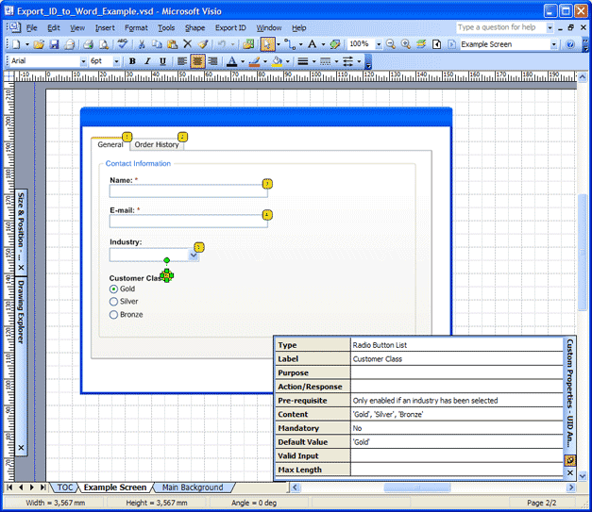The image size is (592, 512).
Task: Close the Size & Position panel
Action: (21, 268)
